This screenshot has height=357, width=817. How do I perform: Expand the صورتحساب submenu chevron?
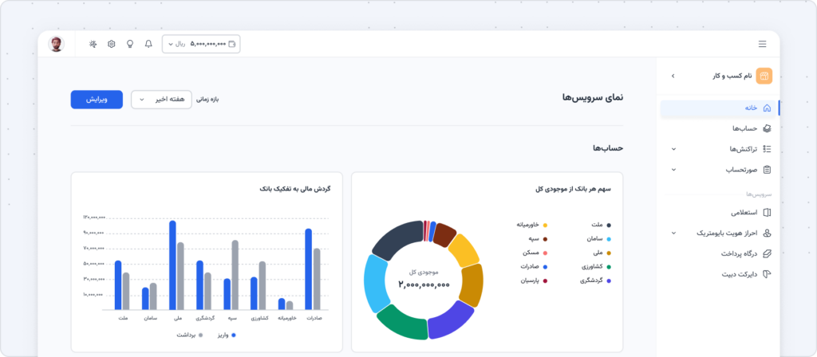tap(673, 170)
